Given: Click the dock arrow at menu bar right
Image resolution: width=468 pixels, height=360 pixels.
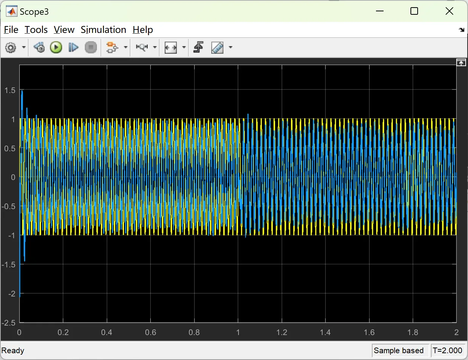Looking at the screenshot, I should (461, 30).
